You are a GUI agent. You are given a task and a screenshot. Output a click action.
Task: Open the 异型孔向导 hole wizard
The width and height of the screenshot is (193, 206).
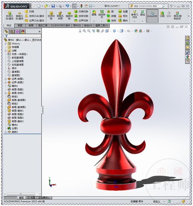click(x=60, y=15)
